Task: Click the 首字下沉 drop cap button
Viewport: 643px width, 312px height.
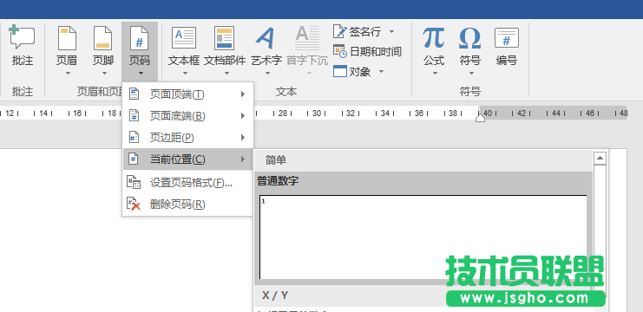Action: (306, 50)
